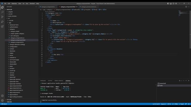Click the VS Code logo icon
This screenshot has height=107, width=191.
(2, 4)
